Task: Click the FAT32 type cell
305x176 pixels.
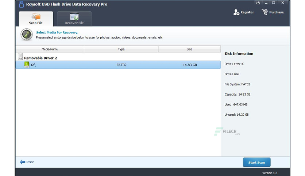Action: [x=121, y=65]
